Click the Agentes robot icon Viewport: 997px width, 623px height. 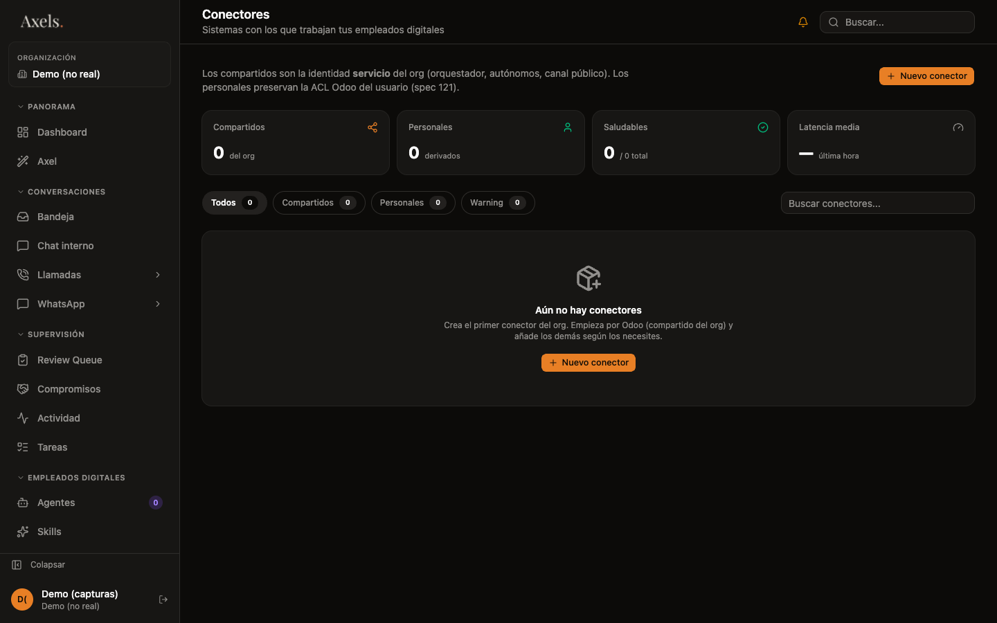tap(23, 503)
